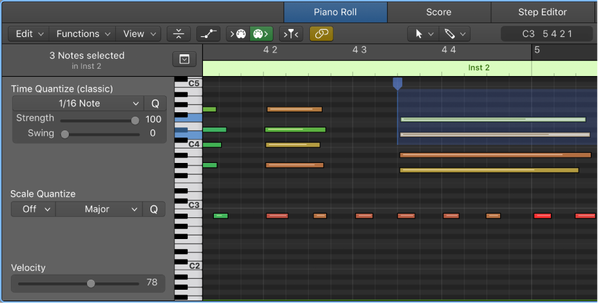Click the Catch Playhead icon

pos(291,34)
